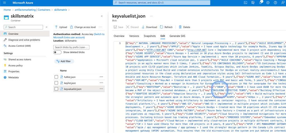Click the Access policy key icon
Image resolution: width=286 pixels, height=133 pixels.
coord(5,65)
